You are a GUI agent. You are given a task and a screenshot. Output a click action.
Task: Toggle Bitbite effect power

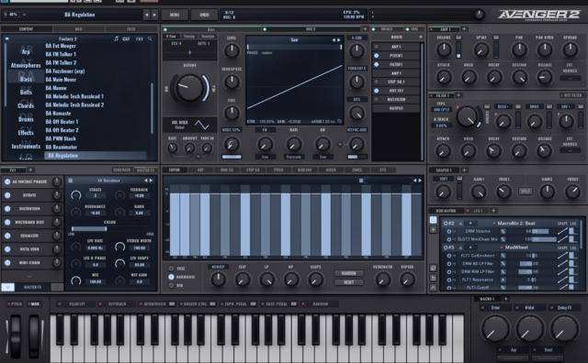pos(7,195)
